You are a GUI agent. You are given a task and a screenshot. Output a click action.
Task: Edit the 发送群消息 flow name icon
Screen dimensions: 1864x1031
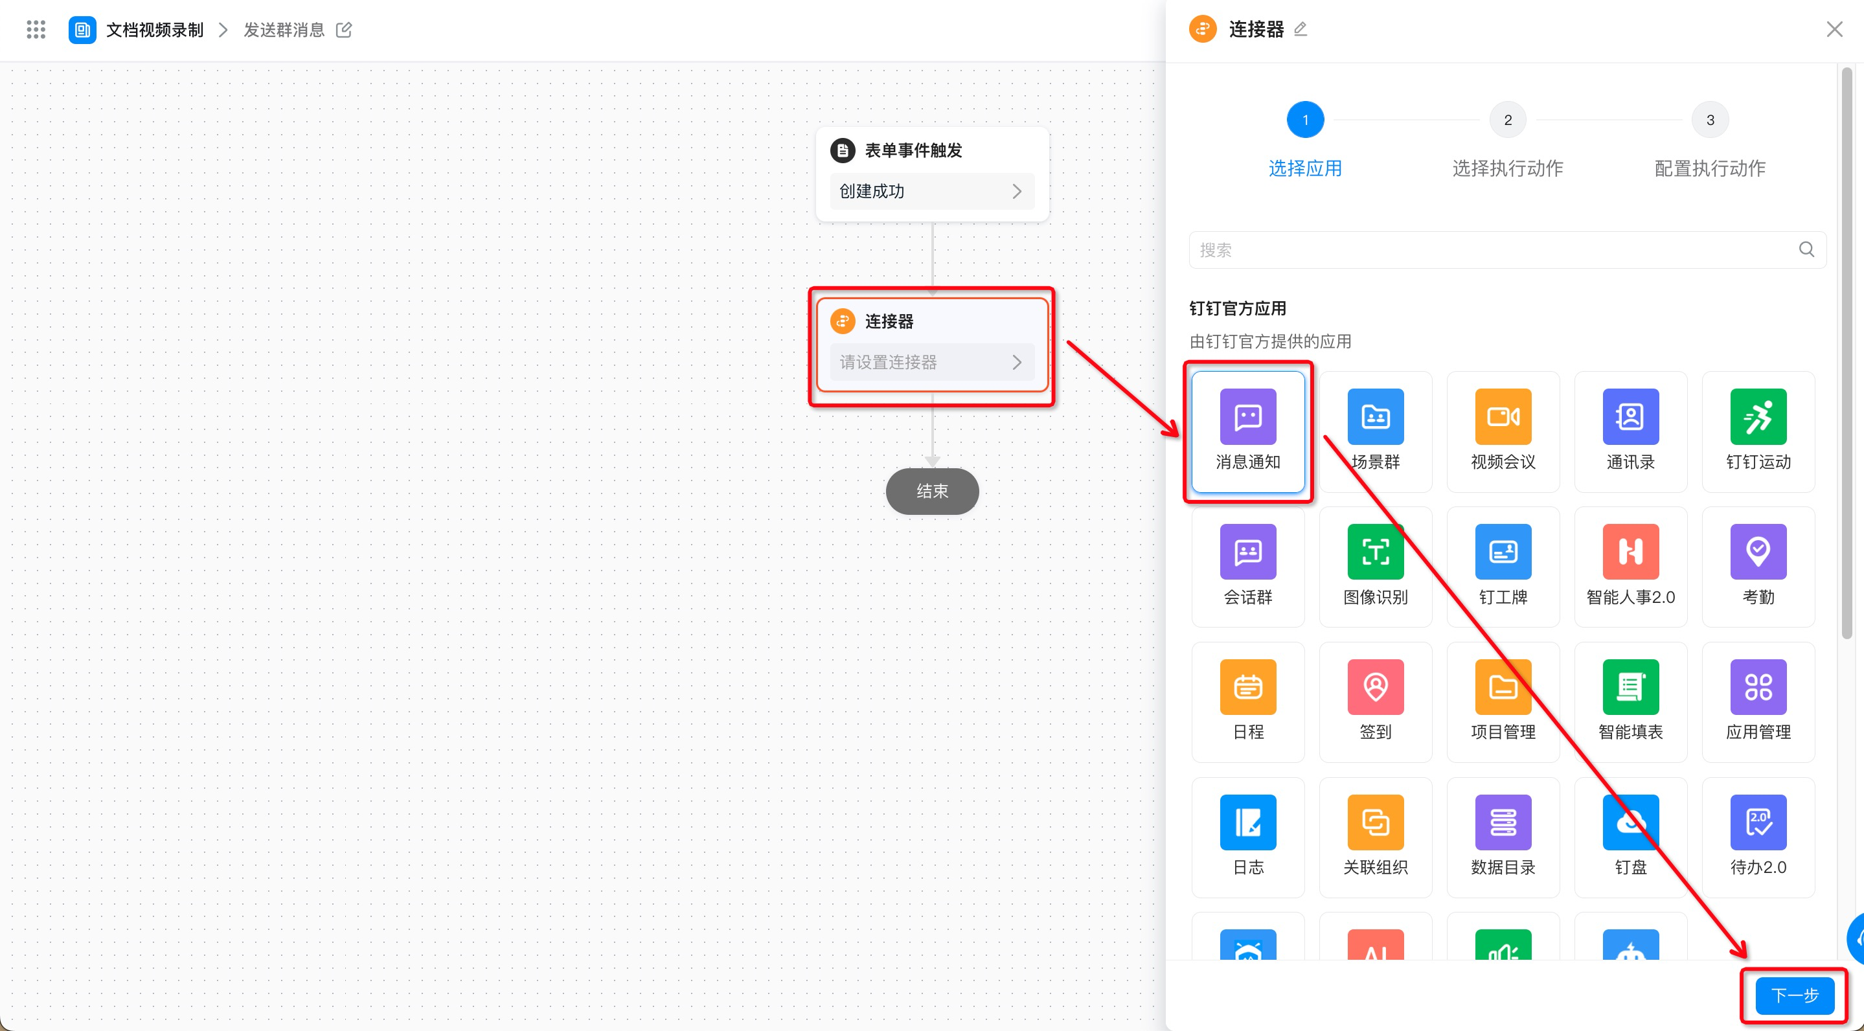(344, 30)
